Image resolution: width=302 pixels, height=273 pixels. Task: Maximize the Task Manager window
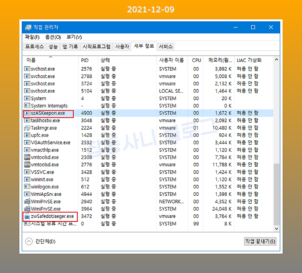[253, 27]
